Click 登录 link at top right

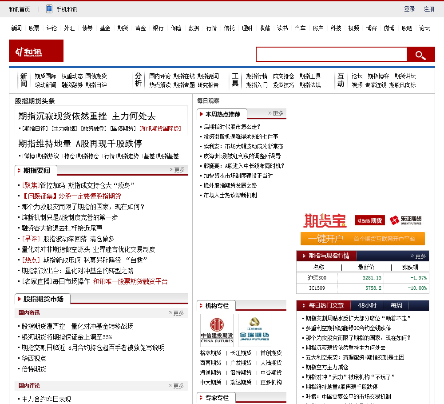[x=409, y=9]
